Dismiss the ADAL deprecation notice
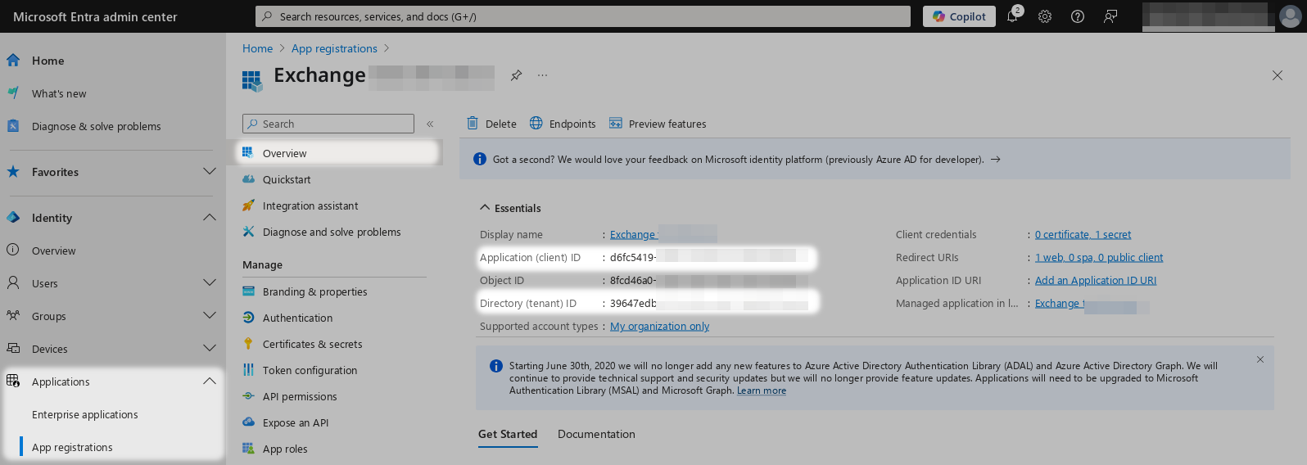 [1260, 359]
